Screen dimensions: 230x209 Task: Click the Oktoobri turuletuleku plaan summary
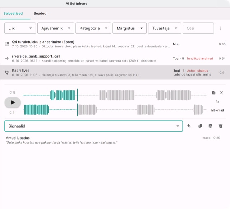pos(106,46)
